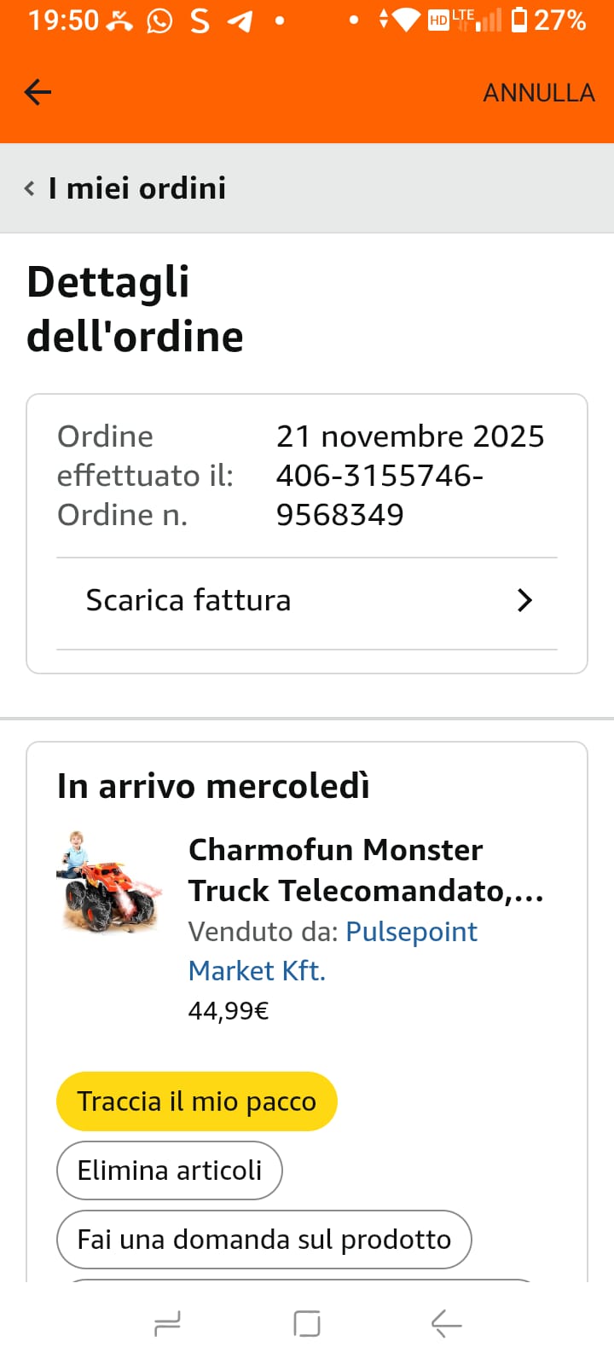Open Android recent apps navigation icon
Image resolution: width=614 pixels, height=1364 pixels.
[x=167, y=1324]
